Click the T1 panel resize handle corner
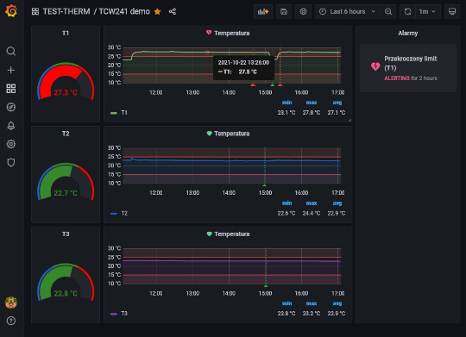 click(349, 120)
